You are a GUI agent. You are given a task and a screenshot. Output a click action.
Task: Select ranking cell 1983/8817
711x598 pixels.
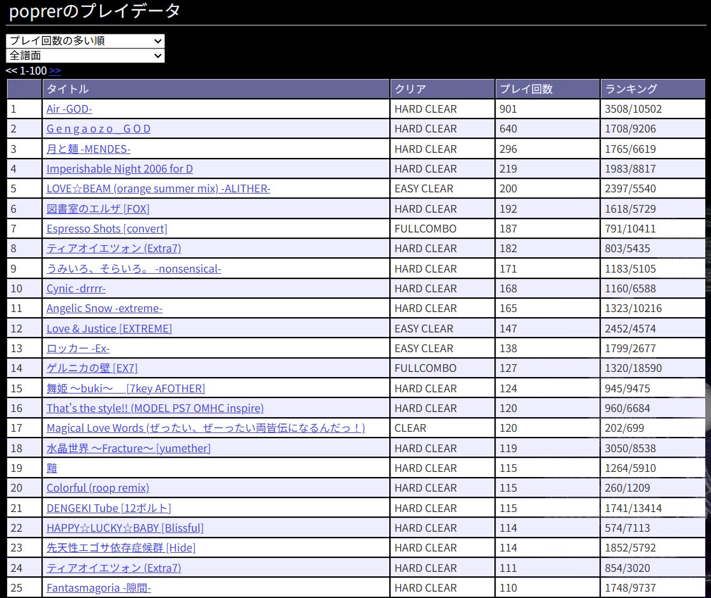point(653,169)
